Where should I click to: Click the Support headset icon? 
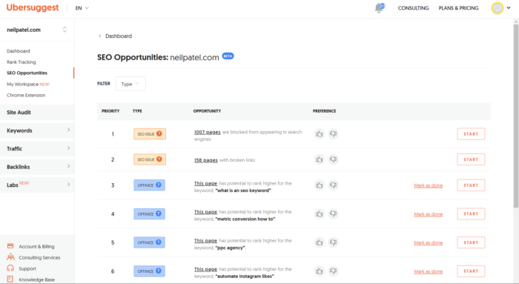10,268
